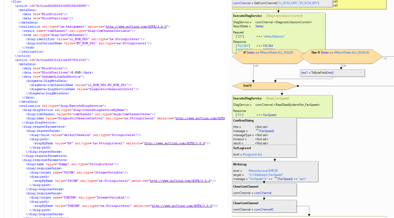Viewport: 394px width, 218px height.
Task: Click the messageType Not set value in ConfirmDialog
Action: click(x=261, y=135)
